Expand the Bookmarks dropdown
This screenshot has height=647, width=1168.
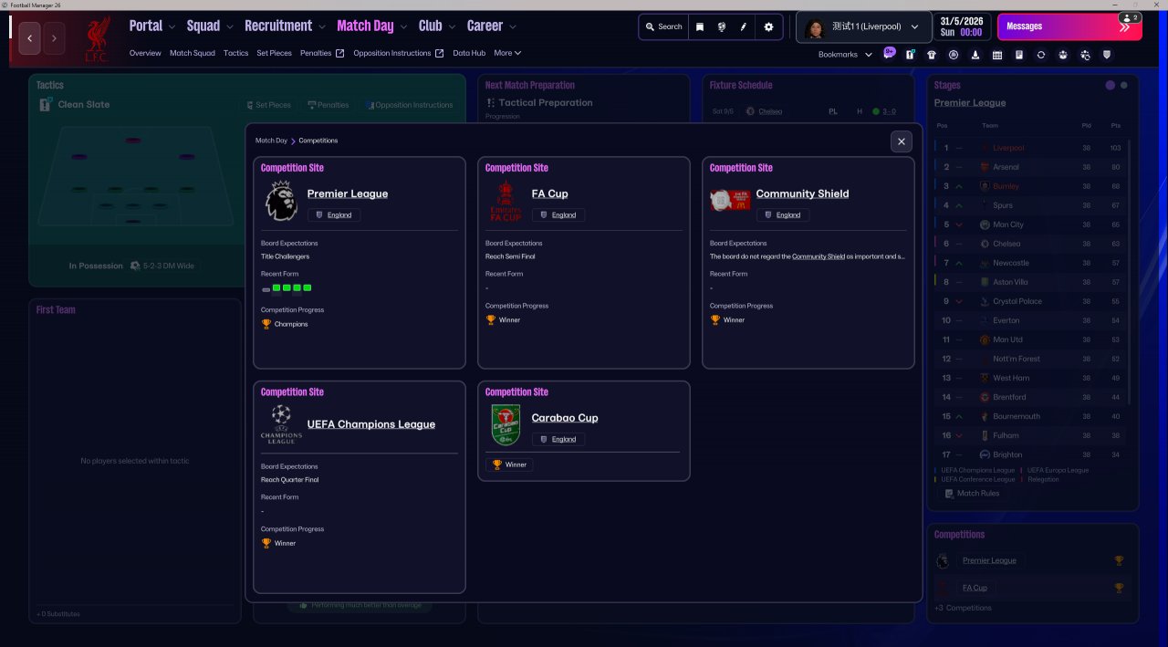point(846,55)
